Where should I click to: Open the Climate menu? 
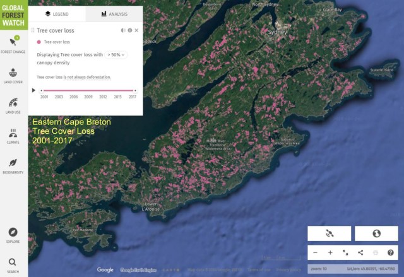[x=13, y=136]
